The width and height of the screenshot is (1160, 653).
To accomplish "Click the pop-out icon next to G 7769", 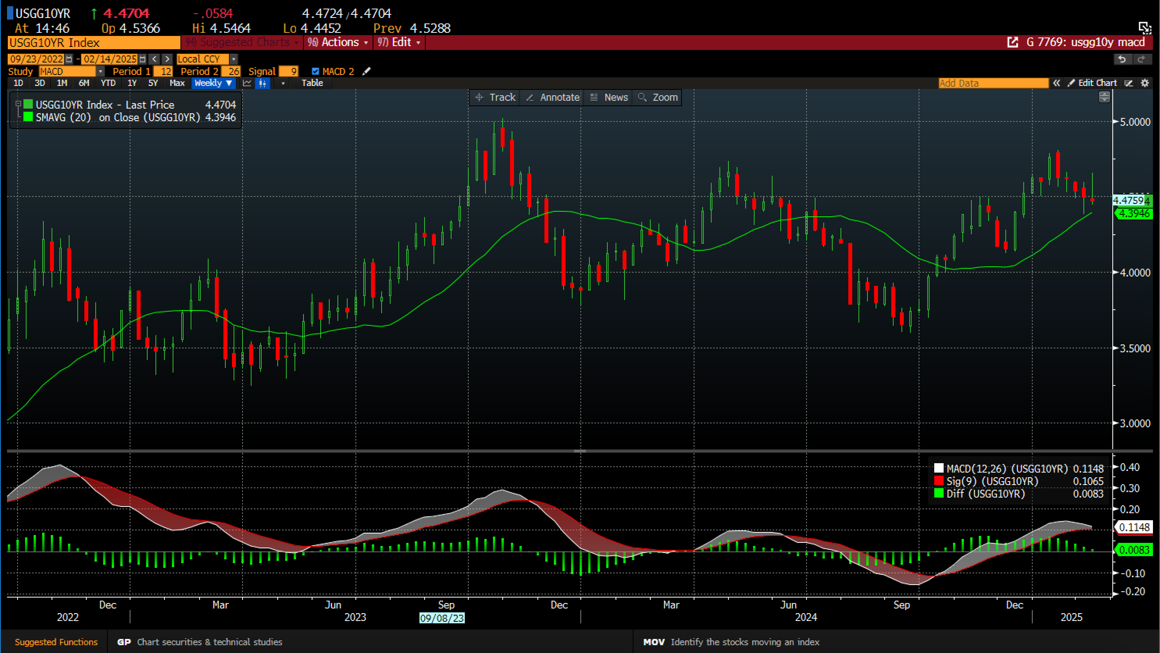I will 1012,42.
